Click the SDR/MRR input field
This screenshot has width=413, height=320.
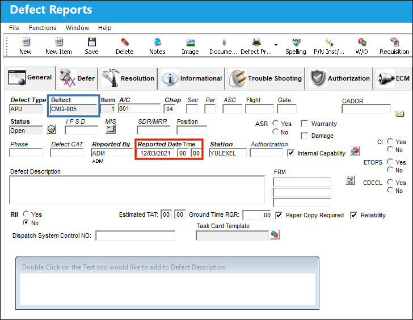[x=153, y=130]
